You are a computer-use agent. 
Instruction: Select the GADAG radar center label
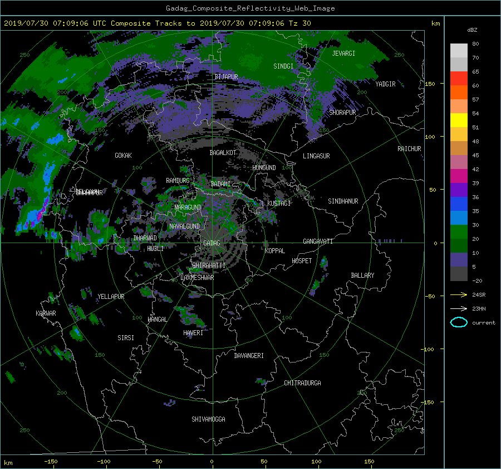(x=212, y=243)
